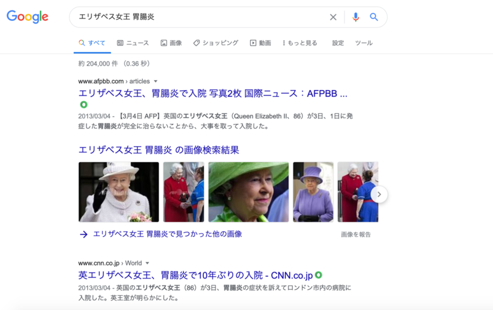
Task: Click the search query input field
Action: pyautogui.click(x=202, y=17)
